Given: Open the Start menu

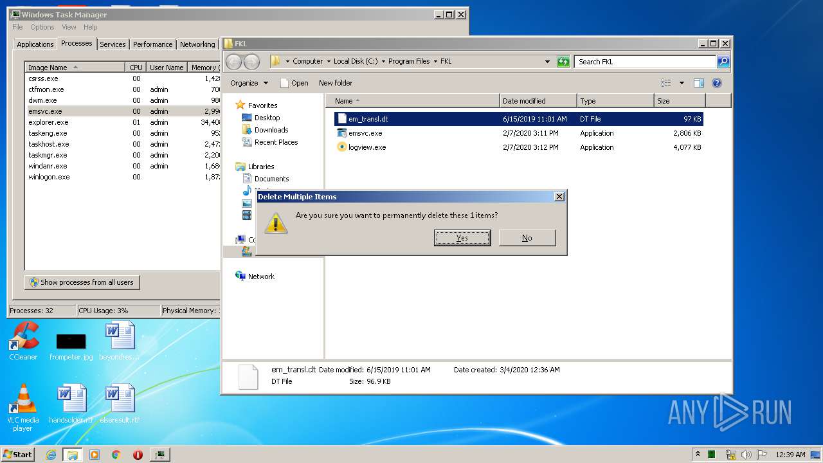Looking at the screenshot, I should (x=18, y=454).
